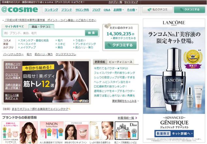Open the ブログ menu item
Viewport: 207px width, 144px height.
point(96,10)
